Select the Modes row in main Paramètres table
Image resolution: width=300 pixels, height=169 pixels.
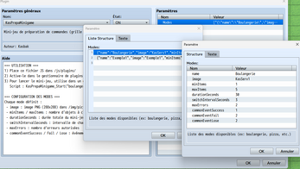(x=220, y=22)
